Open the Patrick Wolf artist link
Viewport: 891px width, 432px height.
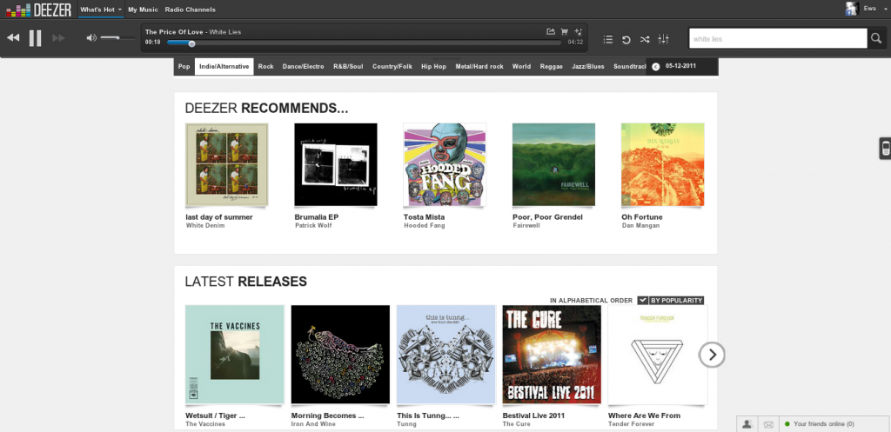click(313, 225)
